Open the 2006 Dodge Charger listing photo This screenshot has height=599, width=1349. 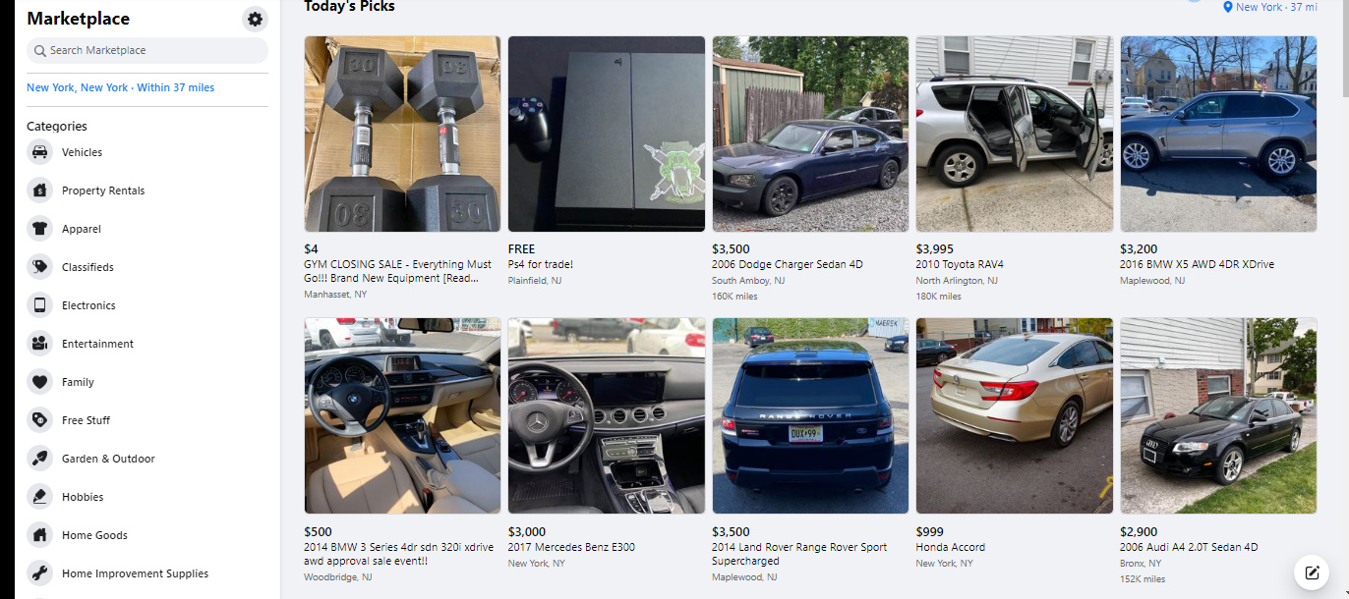pyautogui.click(x=810, y=134)
